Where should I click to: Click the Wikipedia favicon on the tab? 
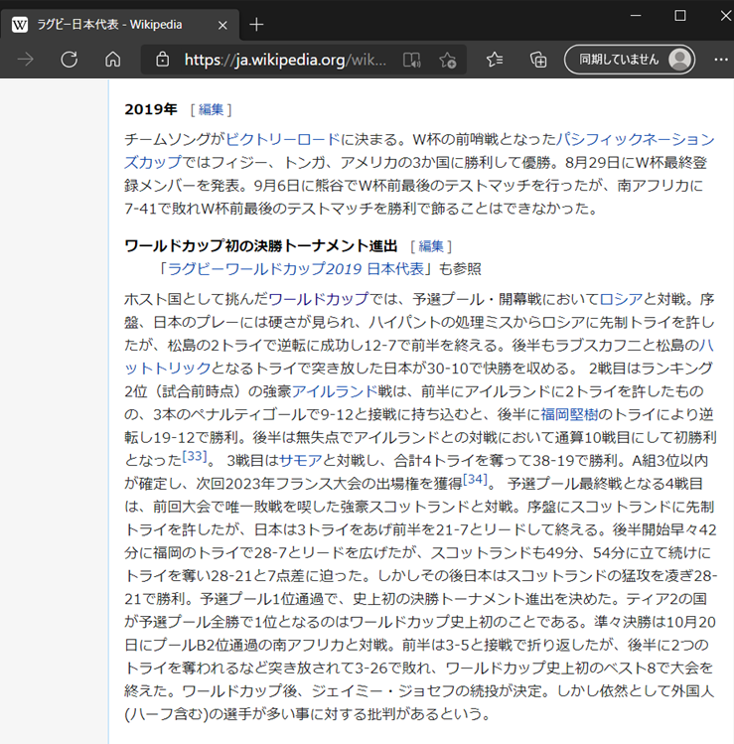(20, 25)
